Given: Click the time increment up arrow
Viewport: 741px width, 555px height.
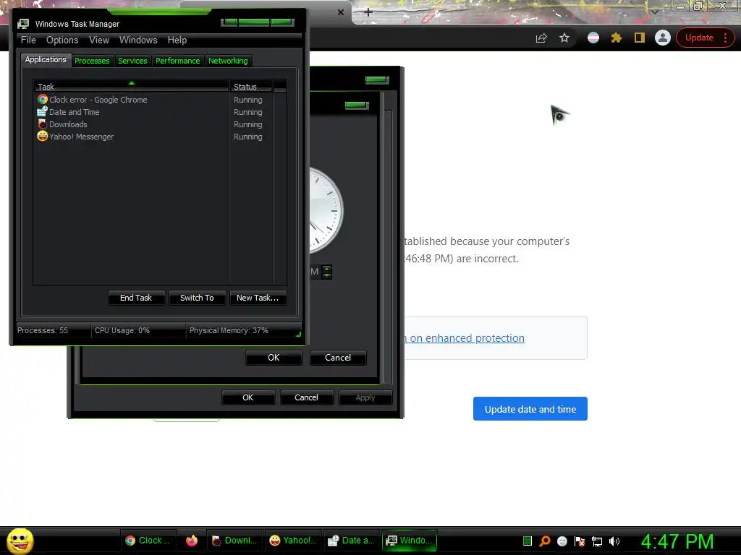Looking at the screenshot, I should pos(326,269).
